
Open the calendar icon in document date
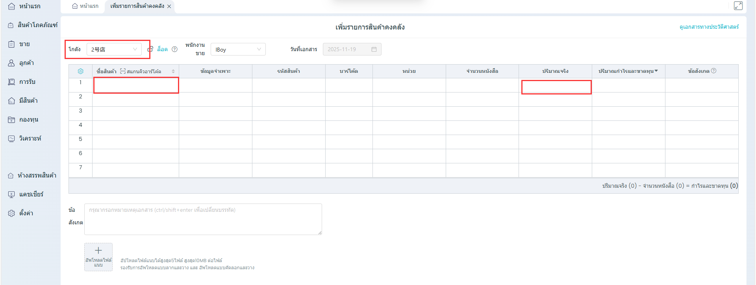point(374,49)
